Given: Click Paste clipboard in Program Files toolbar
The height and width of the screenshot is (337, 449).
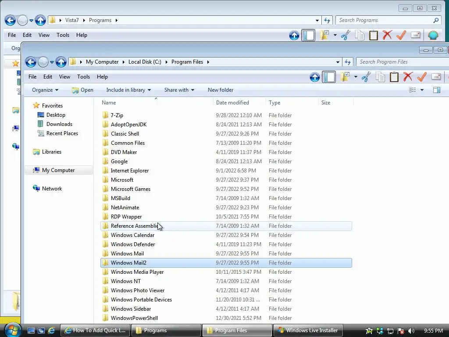Looking at the screenshot, I should click(394, 77).
